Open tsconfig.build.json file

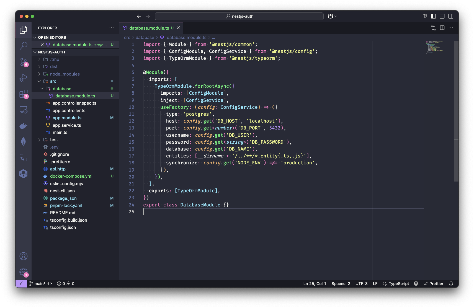75,220
